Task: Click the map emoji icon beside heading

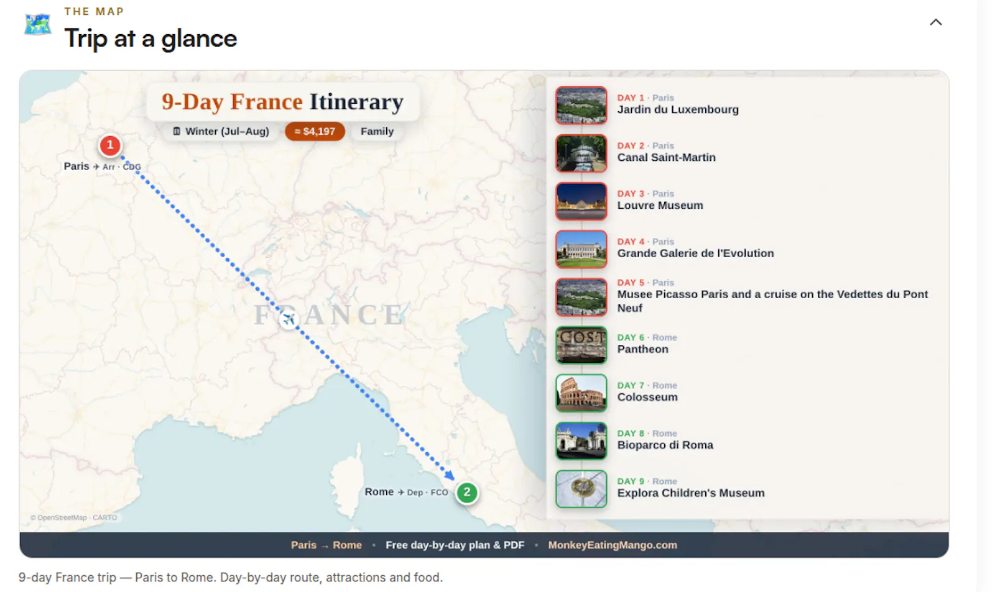Action: [x=38, y=24]
